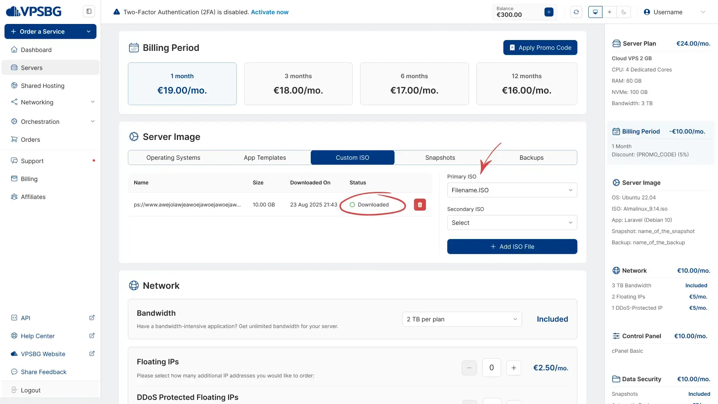
Task: Select the 12 months billing period
Action: tap(526, 84)
